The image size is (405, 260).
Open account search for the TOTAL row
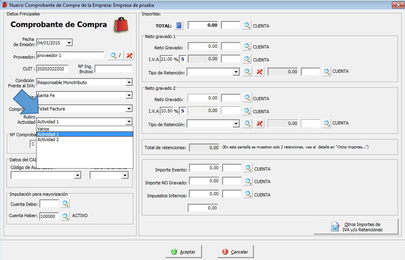click(x=247, y=25)
